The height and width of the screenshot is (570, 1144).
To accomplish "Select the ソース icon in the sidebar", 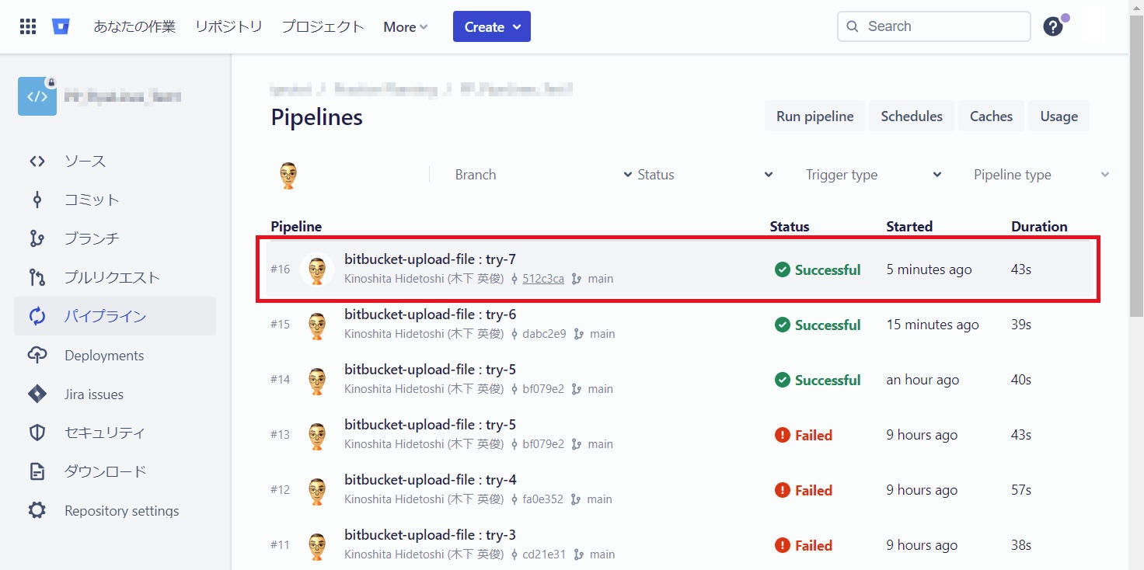I will (37, 161).
